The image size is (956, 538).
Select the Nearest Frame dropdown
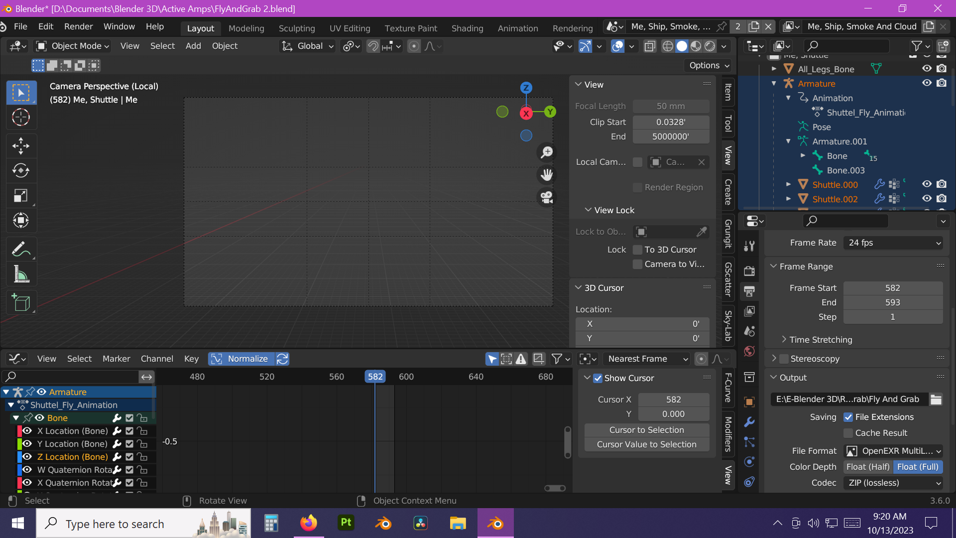(645, 359)
